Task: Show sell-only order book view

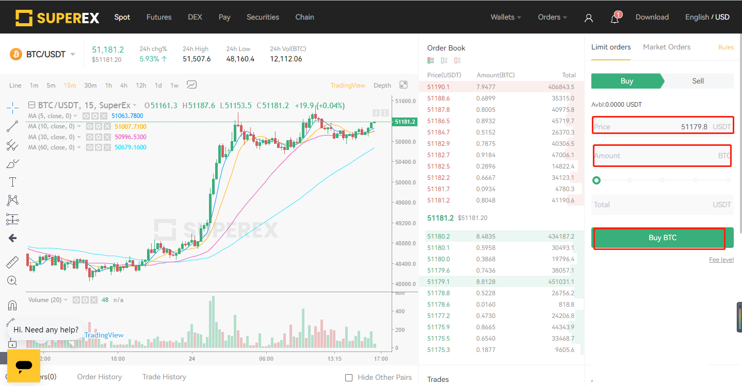Action: [x=458, y=61]
